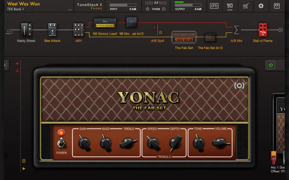
Task: Adjust the BASS knob
Action: [106, 143]
